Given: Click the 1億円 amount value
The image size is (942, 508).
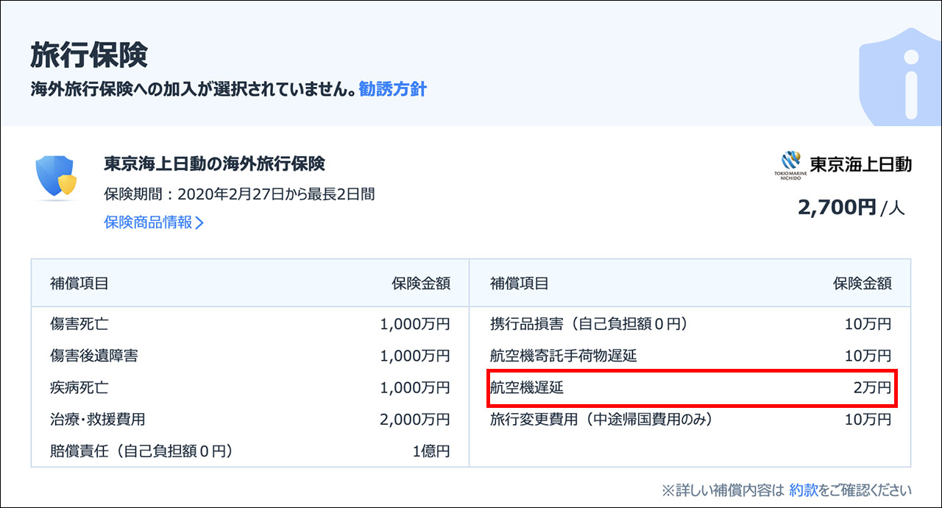Looking at the screenshot, I should click(431, 451).
